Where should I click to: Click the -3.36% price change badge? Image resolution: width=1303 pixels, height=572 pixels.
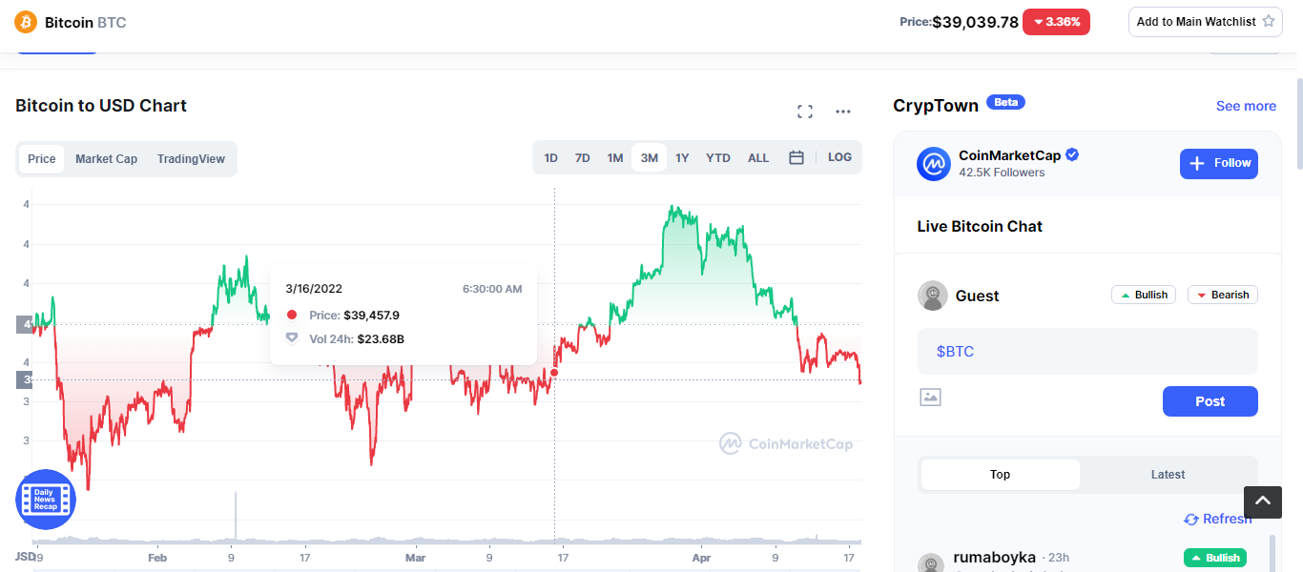[x=1056, y=22]
